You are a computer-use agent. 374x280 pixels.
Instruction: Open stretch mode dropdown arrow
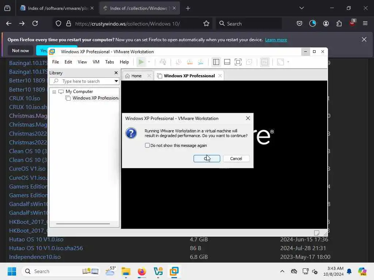pyautogui.click(x=288, y=62)
